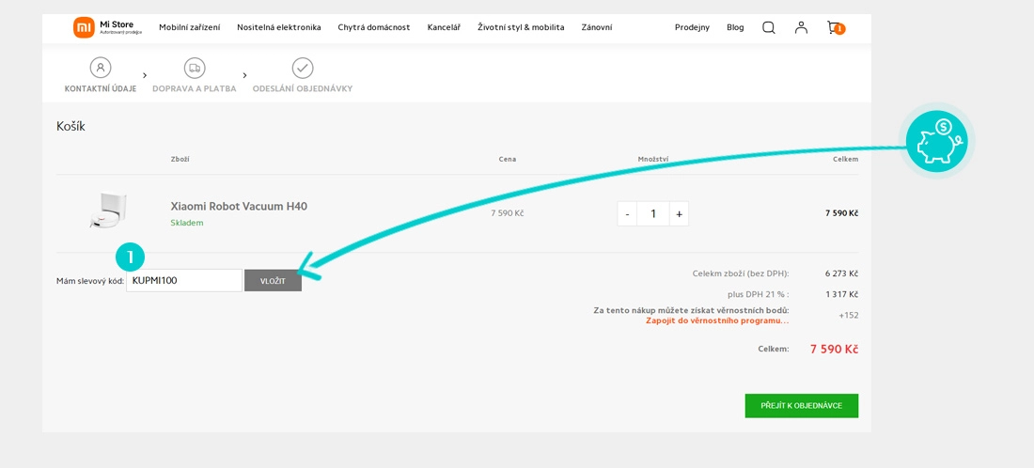Open the shopping cart icon
This screenshot has width=1034, height=468.
834,27
